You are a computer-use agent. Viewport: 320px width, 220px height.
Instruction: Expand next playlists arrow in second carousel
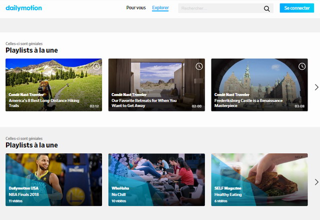coord(316,182)
